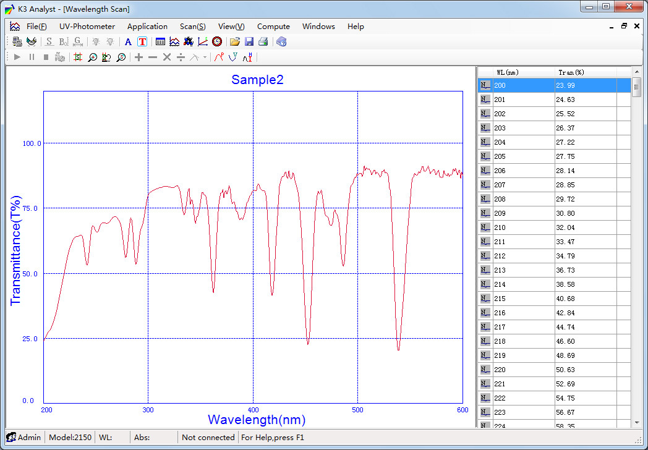
Task: Open the Compute menu
Action: tap(273, 27)
